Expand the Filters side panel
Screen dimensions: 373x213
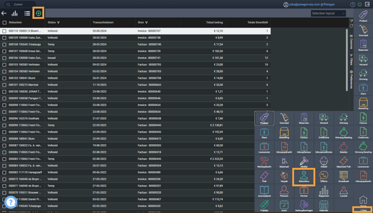351,60
